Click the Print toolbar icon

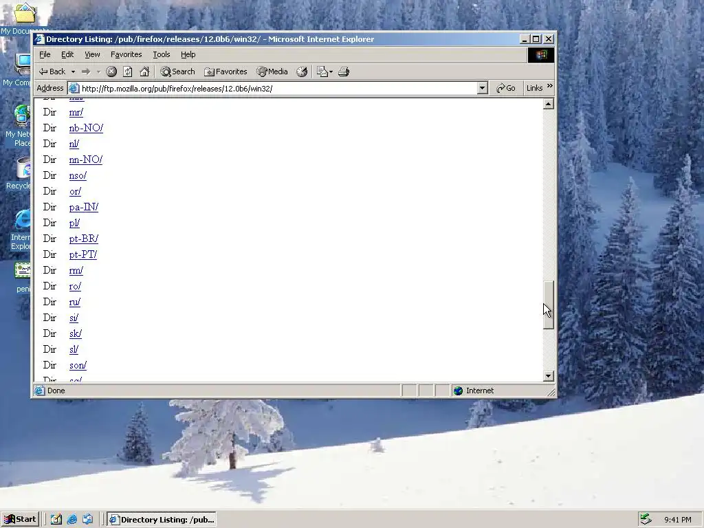344,71
